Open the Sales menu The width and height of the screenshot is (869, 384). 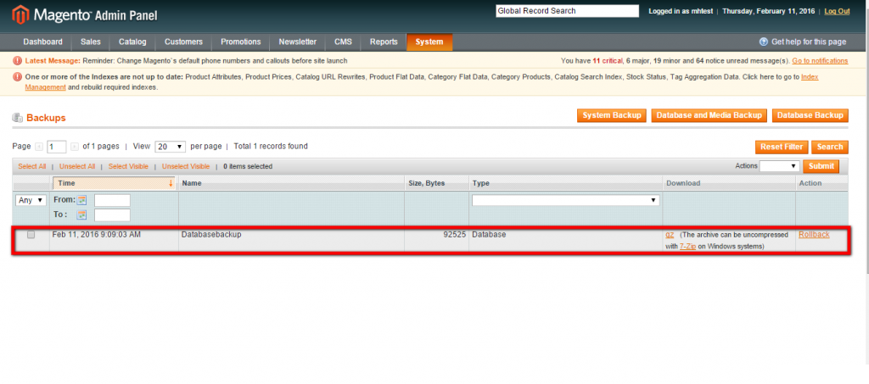coord(90,42)
